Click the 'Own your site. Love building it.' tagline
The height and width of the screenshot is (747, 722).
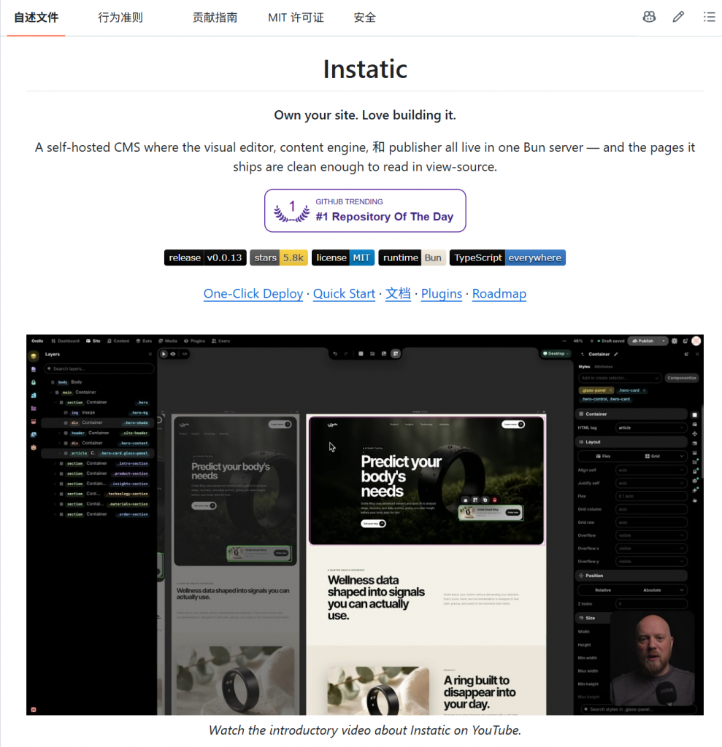[365, 115]
